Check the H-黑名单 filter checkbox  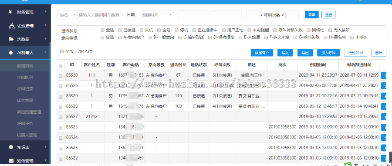(325, 37)
